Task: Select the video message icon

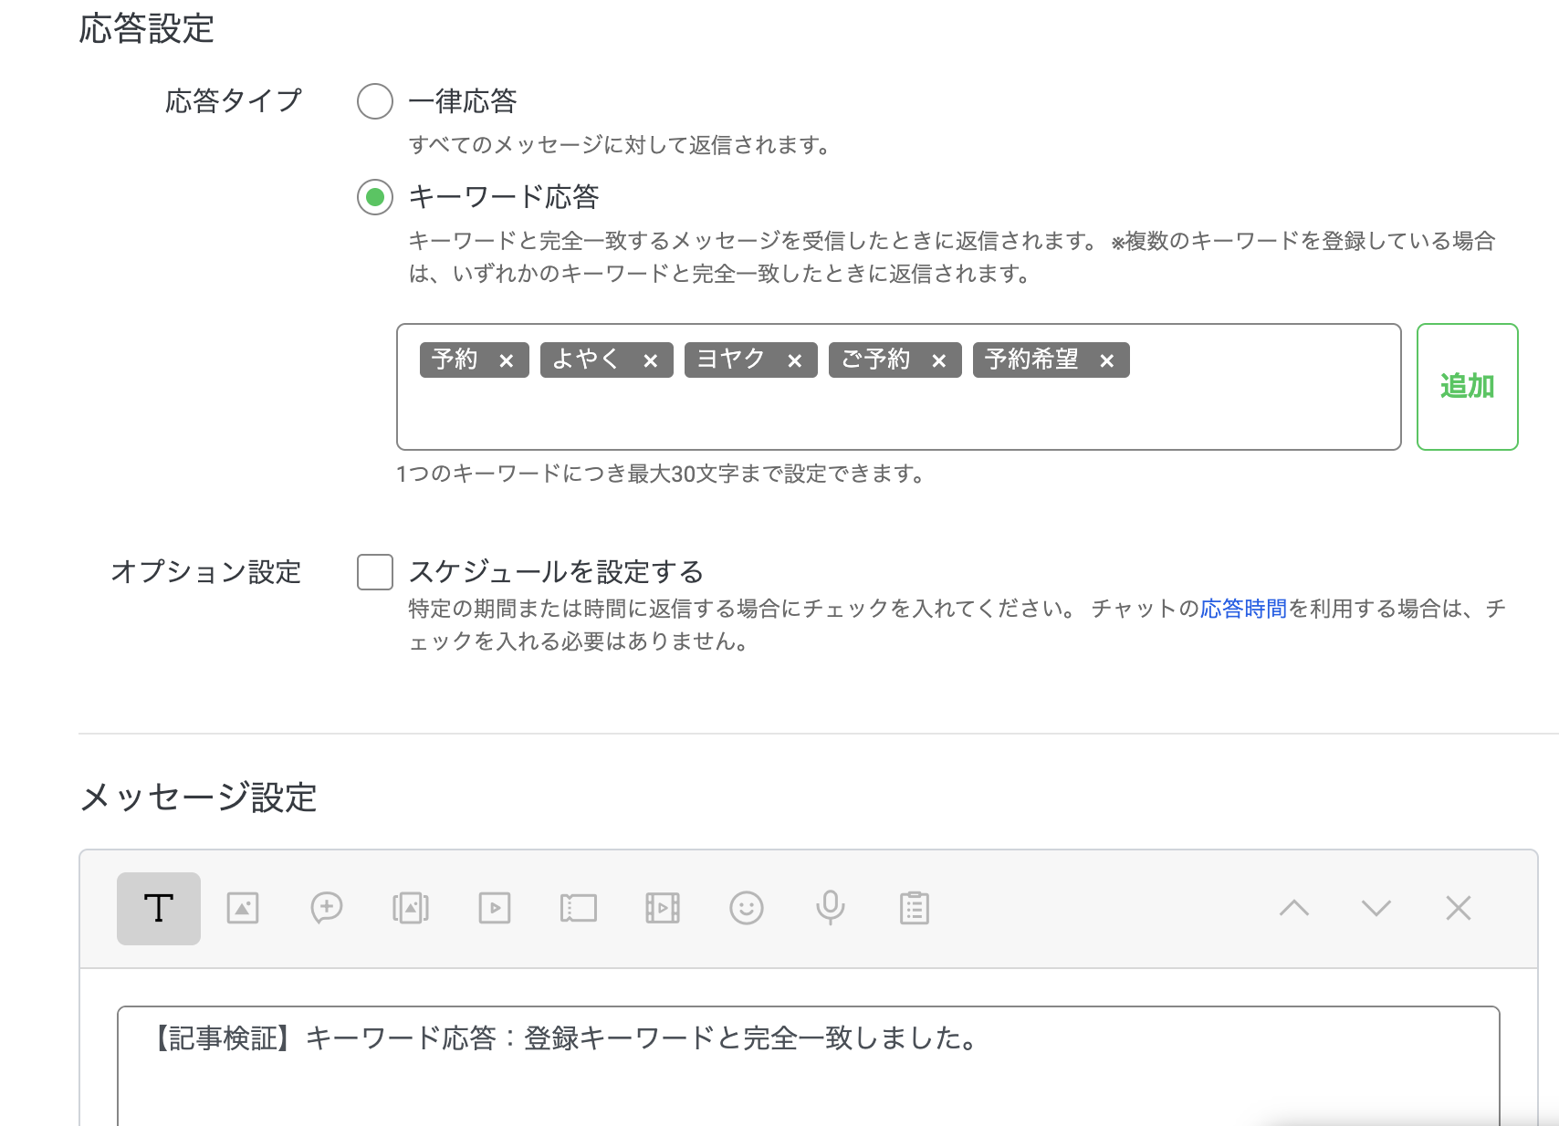Action: pyautogui.click(x=495, y=908)
